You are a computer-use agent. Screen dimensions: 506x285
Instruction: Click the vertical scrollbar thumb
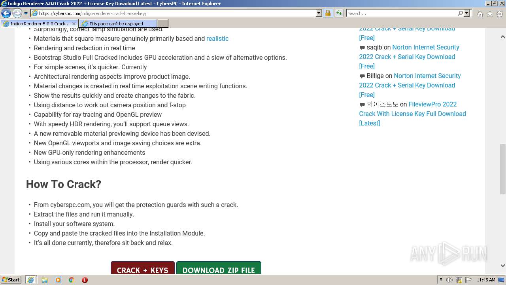click(x=502, y=169)
